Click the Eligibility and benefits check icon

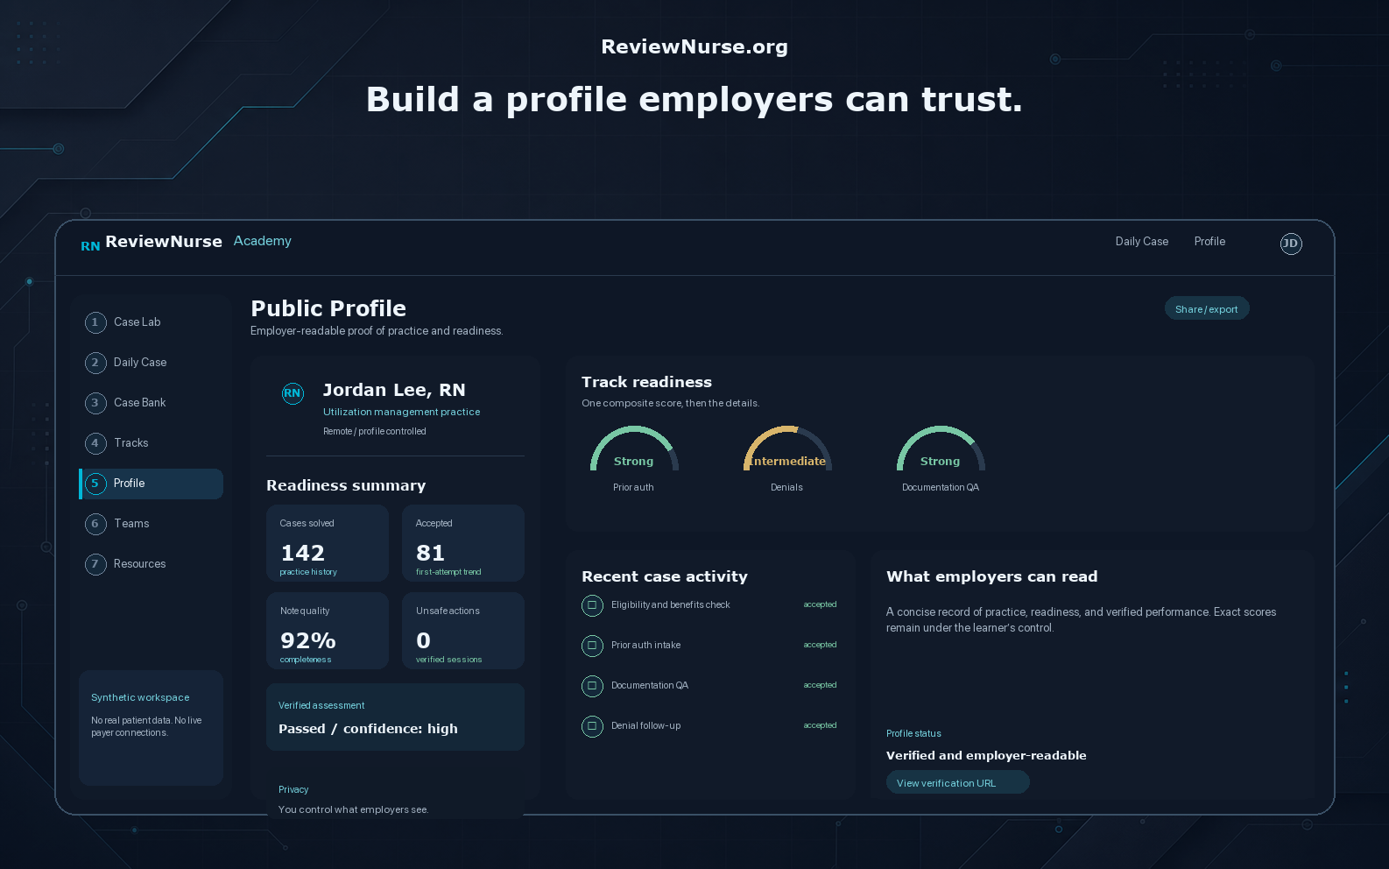coord(592,605)
